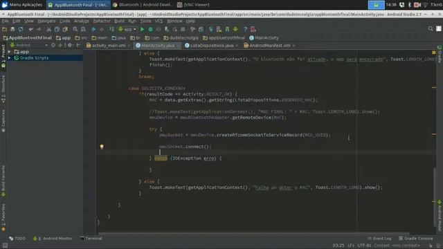Image resolution: width=443 pixels, height=249 pixels.
Task: Open the Gradle Console panel
Action: click(x=415, y=239)
